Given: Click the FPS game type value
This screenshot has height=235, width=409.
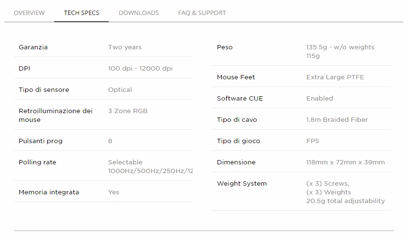Looking at the screenshot, I should [312, 141].
